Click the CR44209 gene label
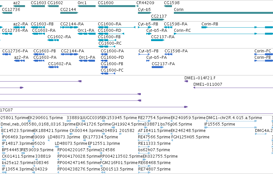This screenshot has width=273, height=174. (x=145, y=3)
